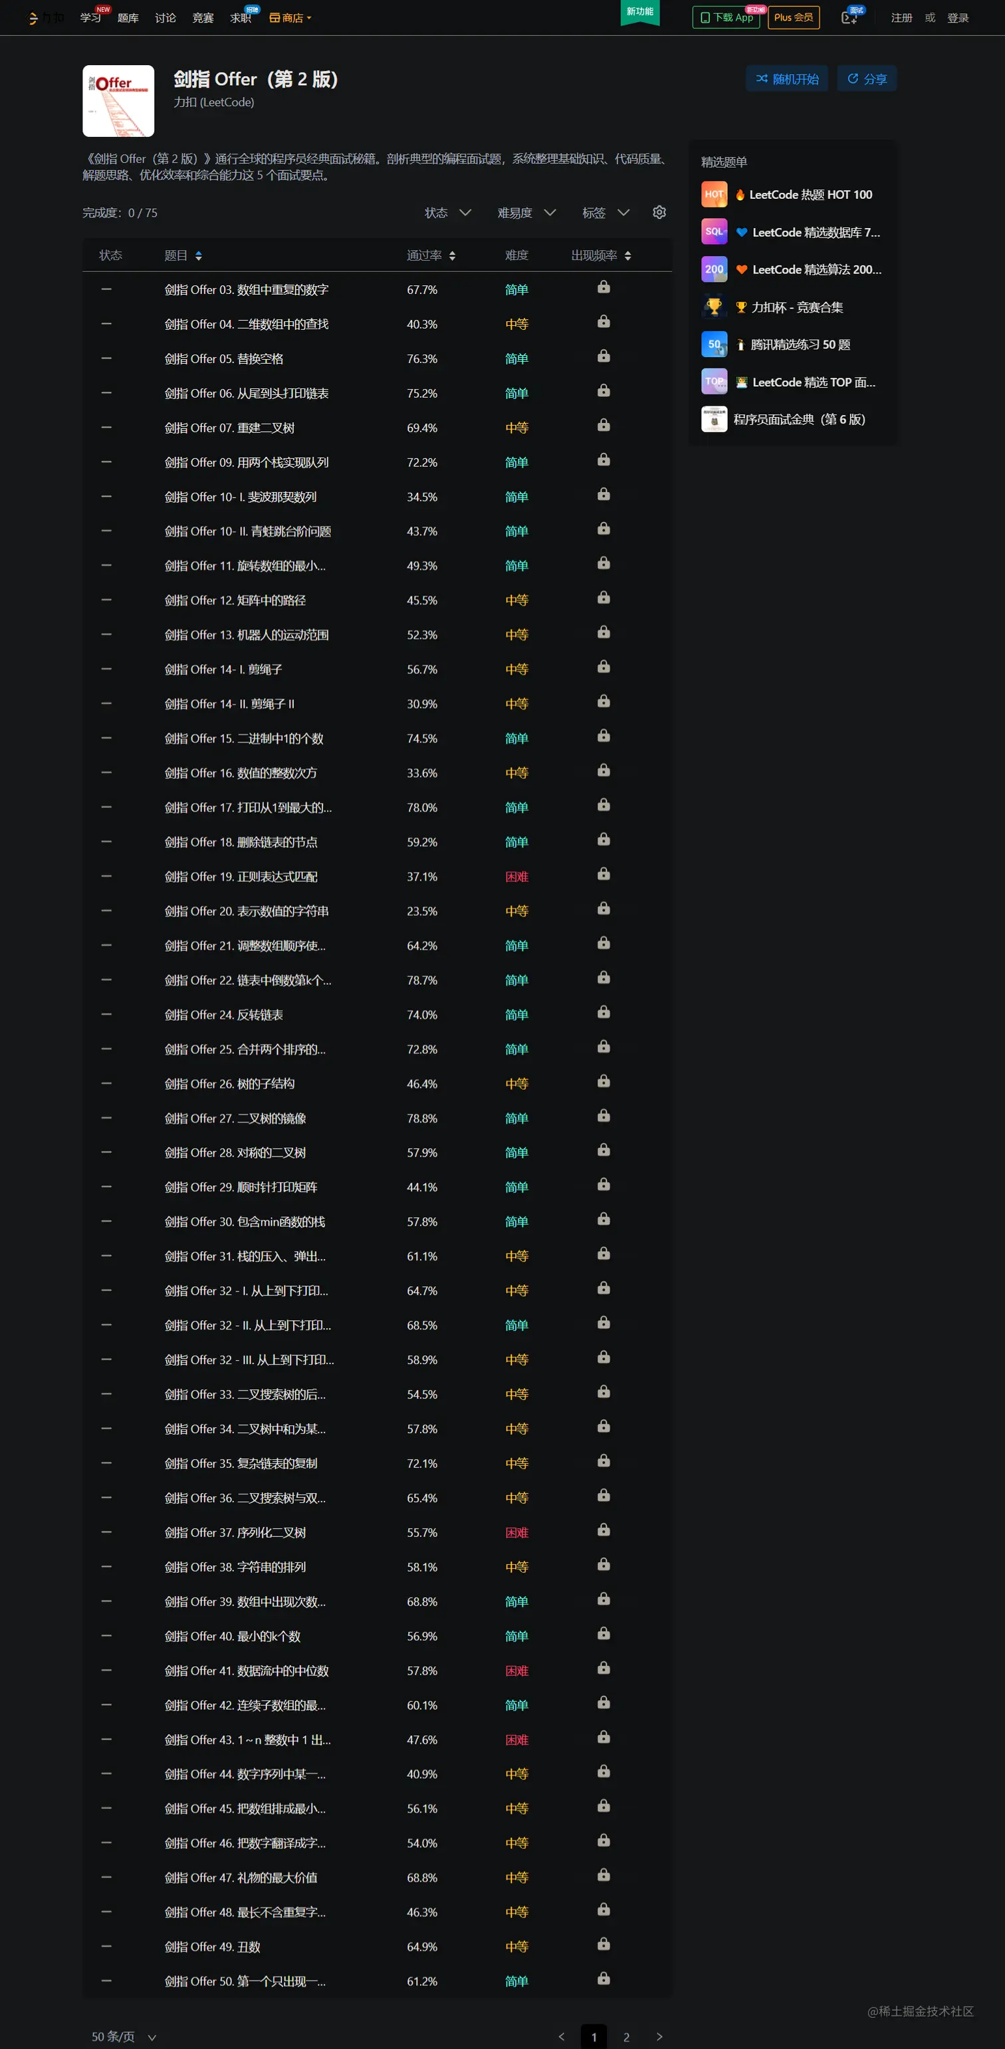Sort by 通过率 column
The height and width of the screenshot is (2049, 1005).
pyautogui.click(x=431, y=255)
